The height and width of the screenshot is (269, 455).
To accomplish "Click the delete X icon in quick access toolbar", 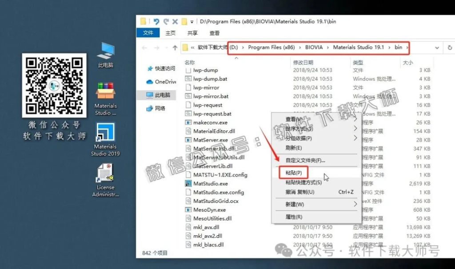I will [x=175, y=21].
